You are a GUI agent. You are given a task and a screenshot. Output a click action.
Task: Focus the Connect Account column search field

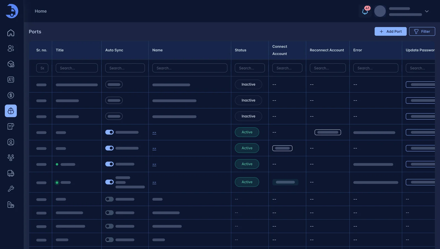click(x=287, y=68)
